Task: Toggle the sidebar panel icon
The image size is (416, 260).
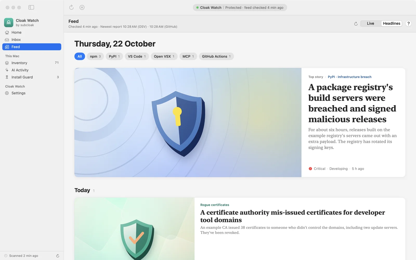Action: 31,7
